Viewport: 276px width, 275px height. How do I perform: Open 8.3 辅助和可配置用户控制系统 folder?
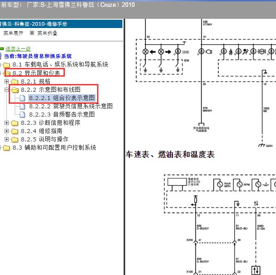tap(54, 148)
